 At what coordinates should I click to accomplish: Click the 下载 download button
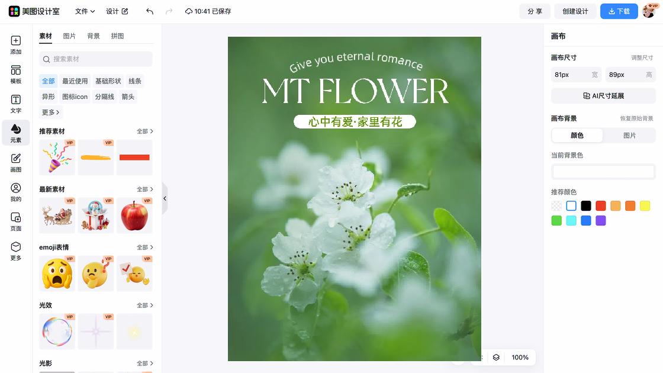tap(619, 11)
